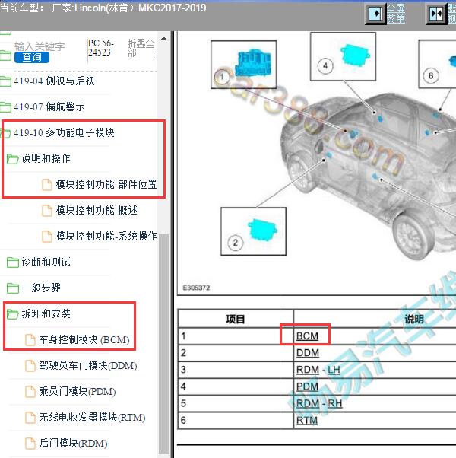Expand the 一般步骤 folder
The width and height of the screenshot is (456, 458).
tap(41, 288)
